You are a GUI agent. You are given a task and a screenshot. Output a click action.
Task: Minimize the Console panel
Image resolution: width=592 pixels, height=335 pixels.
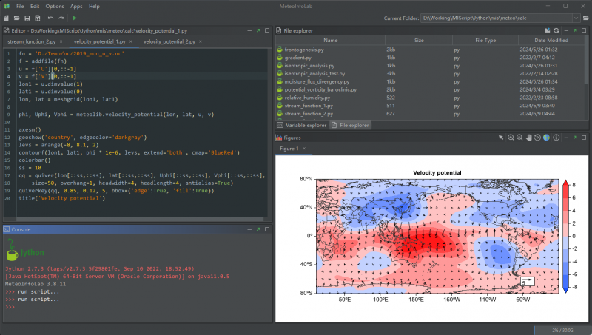click(x=248, y=230)
